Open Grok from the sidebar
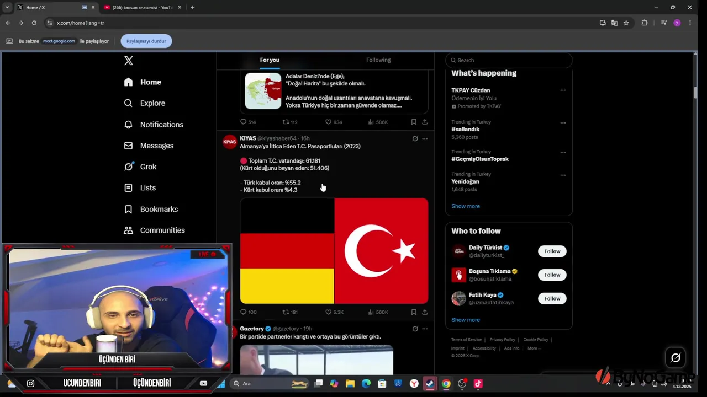Viewport: 707px width, 397px height. 140,167
